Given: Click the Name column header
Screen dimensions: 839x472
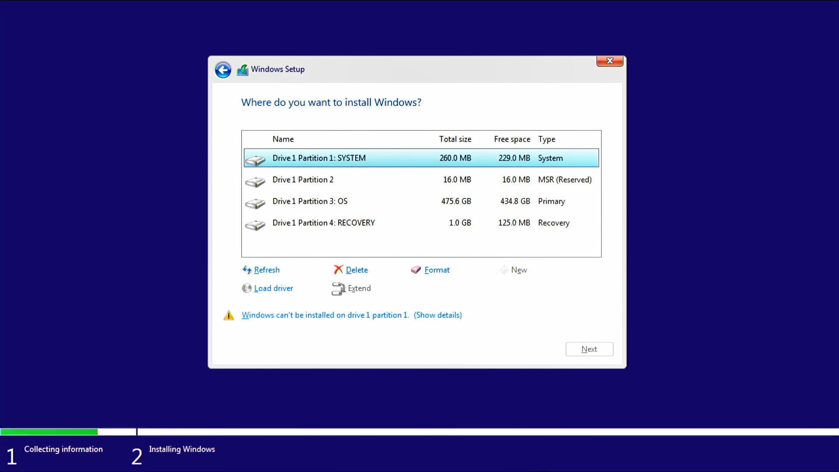Looking at the screenshot, I should (283, 139).
